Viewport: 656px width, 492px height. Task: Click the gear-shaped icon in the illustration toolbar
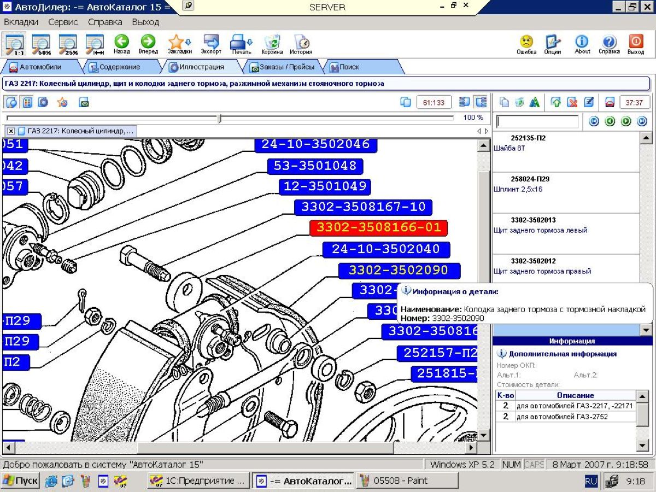pos(43,102)
